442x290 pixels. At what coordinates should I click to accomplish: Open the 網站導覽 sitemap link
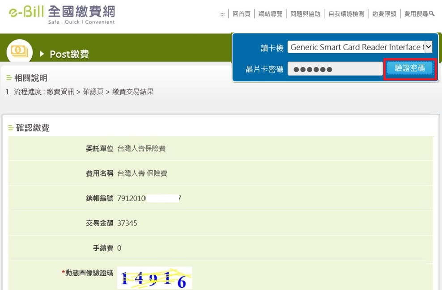[270, 14]
